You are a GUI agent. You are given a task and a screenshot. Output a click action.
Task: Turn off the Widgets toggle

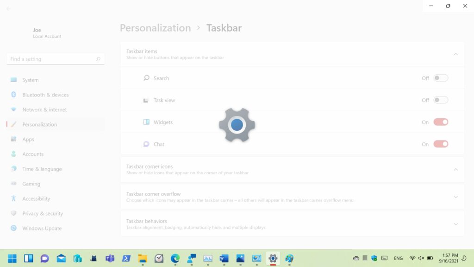[x=441, y=122]
